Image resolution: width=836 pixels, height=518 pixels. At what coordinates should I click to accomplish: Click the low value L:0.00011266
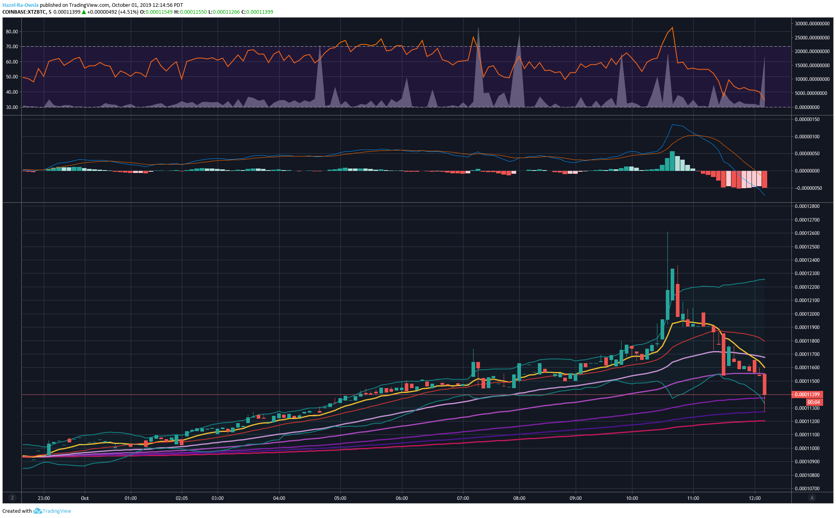(224, 12)
